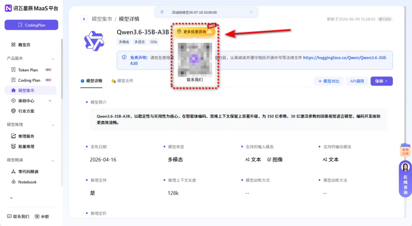The image size is (412, 226).
Task: Click the 更多优惠咨询 promo button
Action: pyautogui.click(x=195, y=32)
